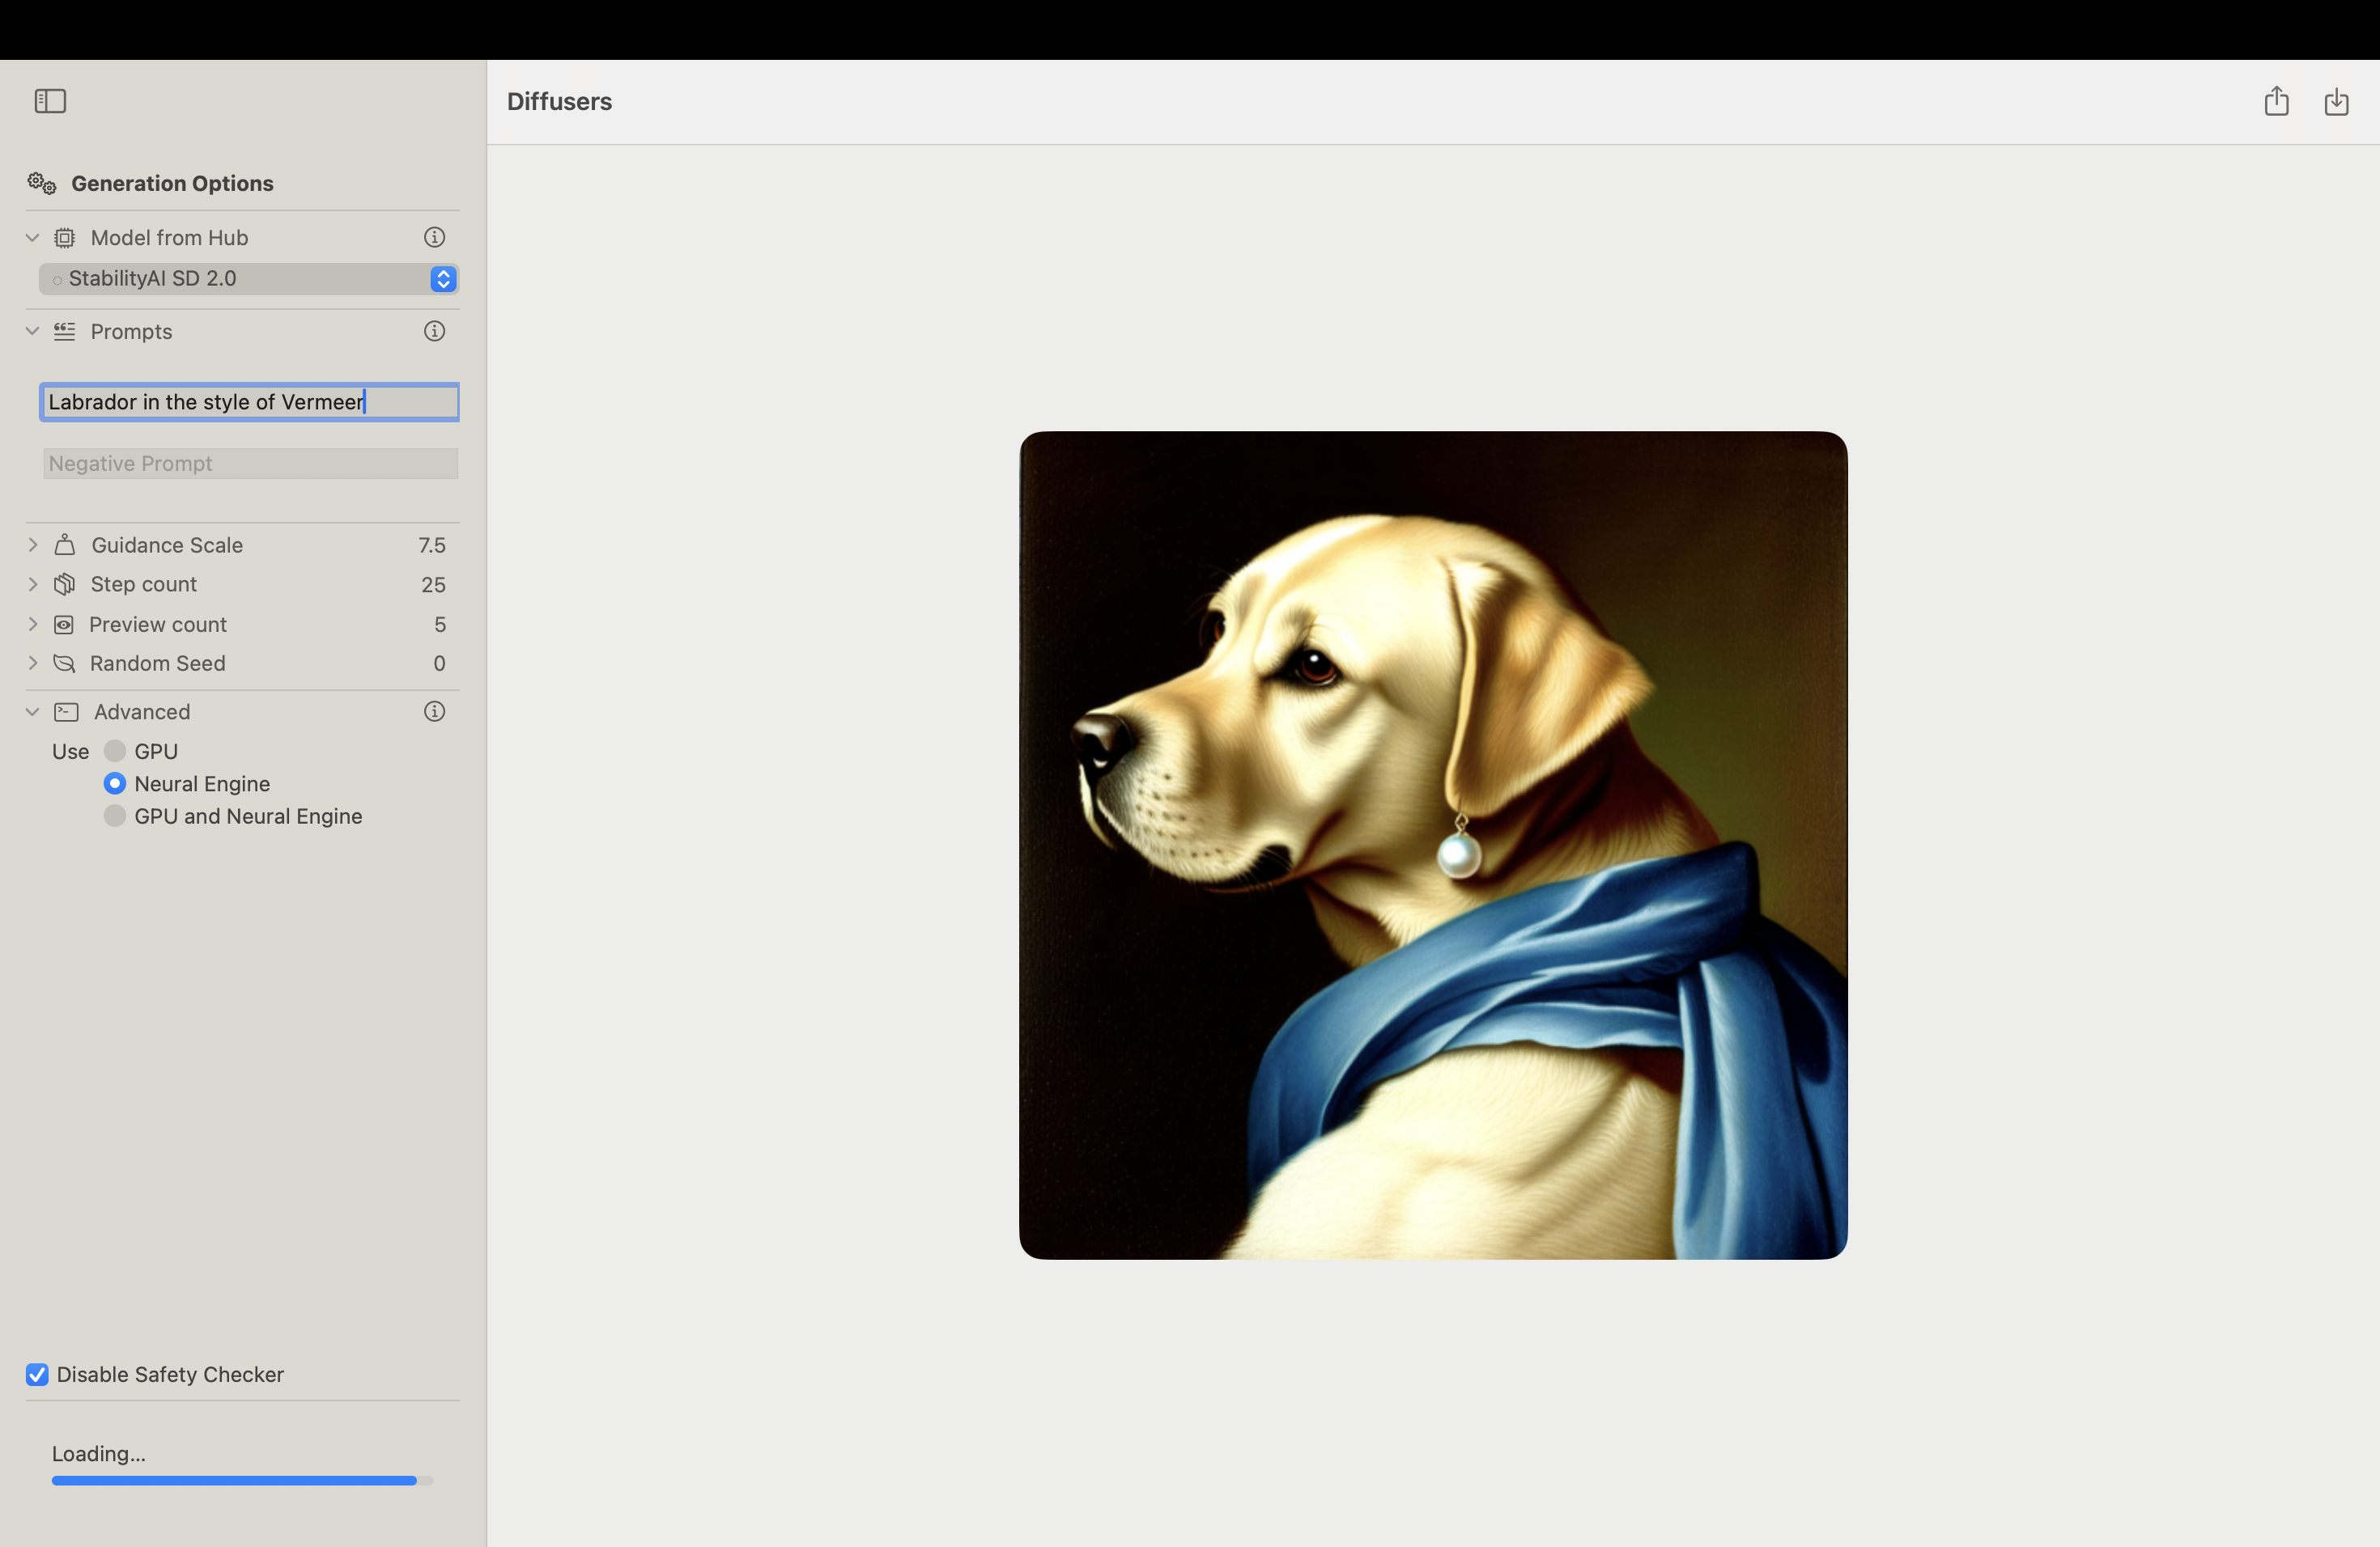This screenshot has height=1547, width=2380.
Task: Expand the Guidance Scale section
Action: pos(33,545)
